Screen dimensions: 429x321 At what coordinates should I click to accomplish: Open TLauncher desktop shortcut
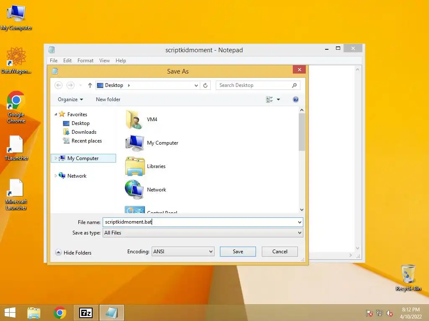pos(16,148)
